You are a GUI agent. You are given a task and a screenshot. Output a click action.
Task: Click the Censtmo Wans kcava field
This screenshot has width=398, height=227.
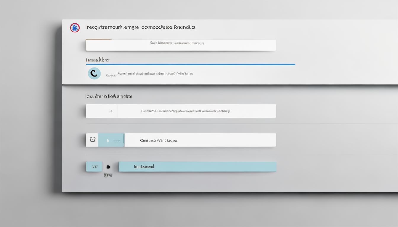tap(200, 140)
